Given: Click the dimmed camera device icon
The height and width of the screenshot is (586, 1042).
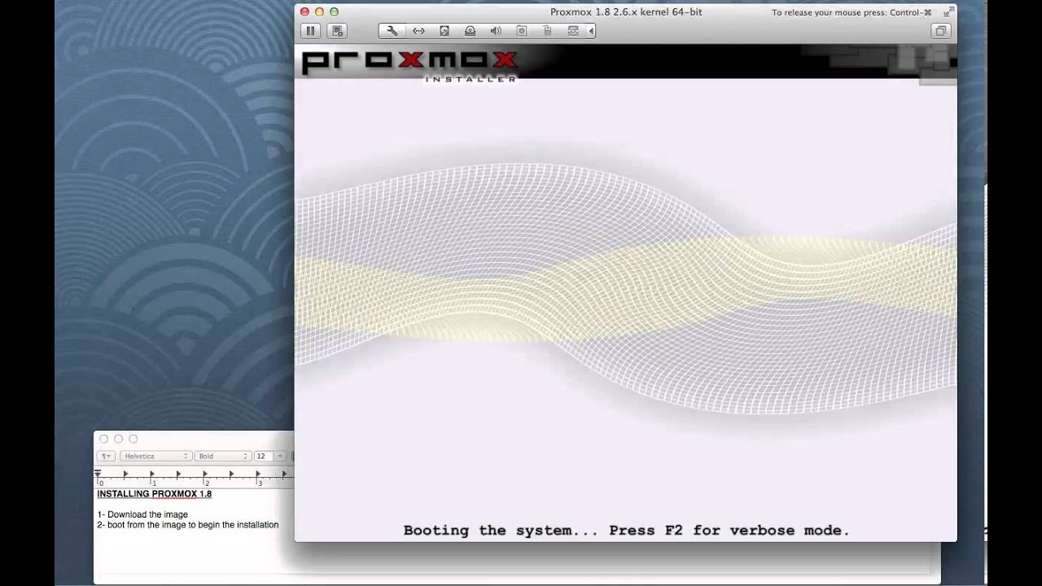Looking at the screenshot, I should (522, 31).
